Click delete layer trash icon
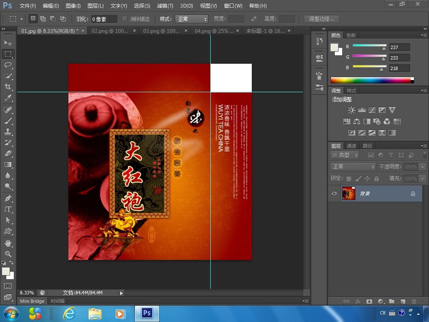Image resolution: width=429 pixels, height=322 pixels. 414,301
